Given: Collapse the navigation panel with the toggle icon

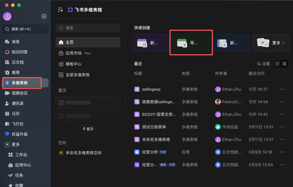Looking at the screenshot, I should tap(60, 10).
